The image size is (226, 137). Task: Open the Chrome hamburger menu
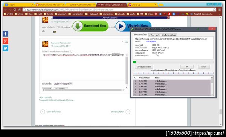(219, 10)
